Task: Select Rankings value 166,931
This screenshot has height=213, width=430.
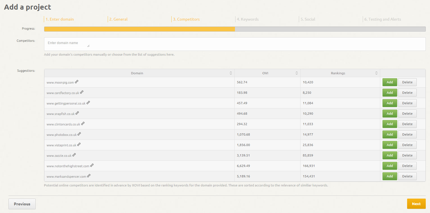Action: pos(309,166)
